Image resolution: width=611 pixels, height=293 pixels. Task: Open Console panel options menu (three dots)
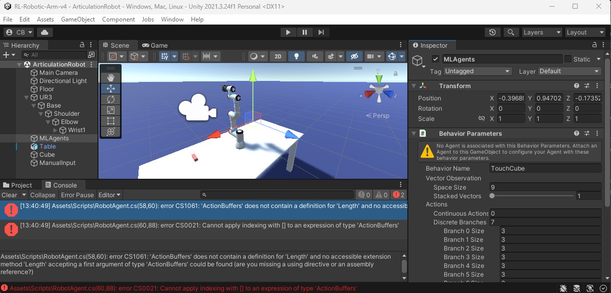pyautogui.click(x=401, y=185)
